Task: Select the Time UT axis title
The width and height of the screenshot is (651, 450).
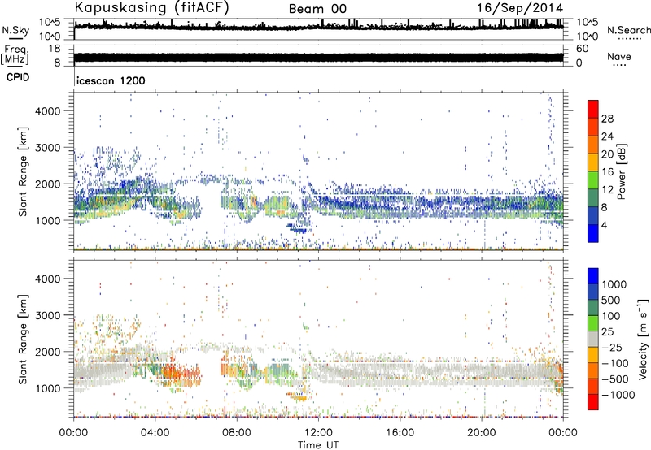Action: 318,444
